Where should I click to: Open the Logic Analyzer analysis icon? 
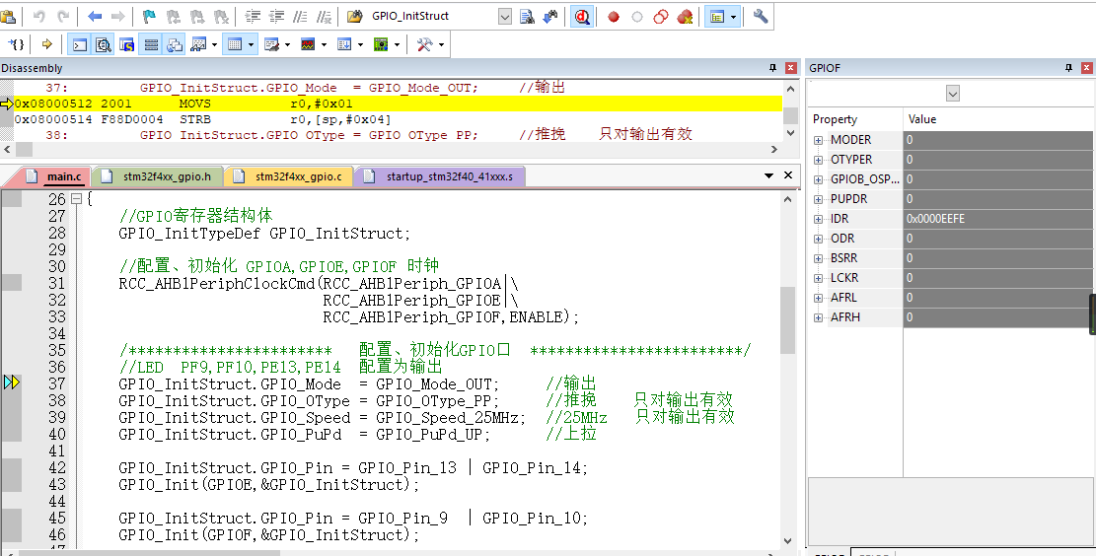(x=308, y=44)
